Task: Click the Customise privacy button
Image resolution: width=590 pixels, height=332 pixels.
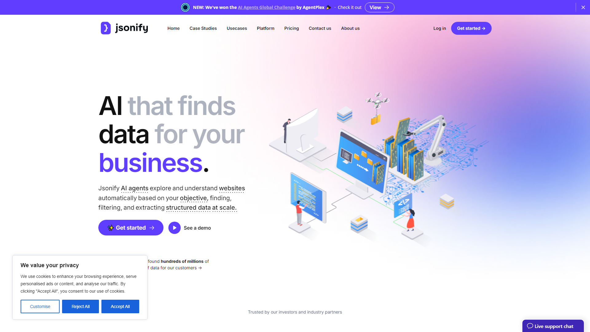Action: point(40,306)
